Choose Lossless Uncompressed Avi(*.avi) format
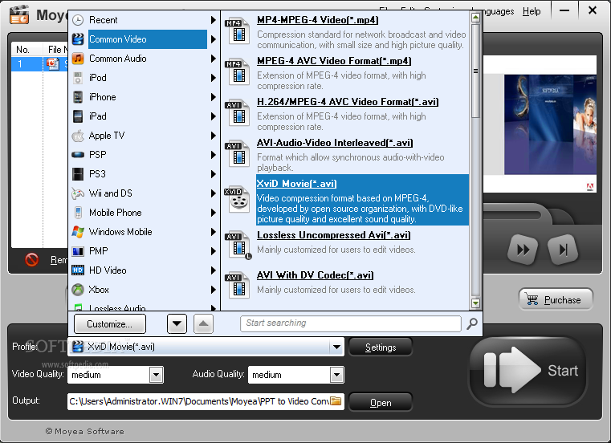This screenshot has height=443, width=611. (333, 235)
